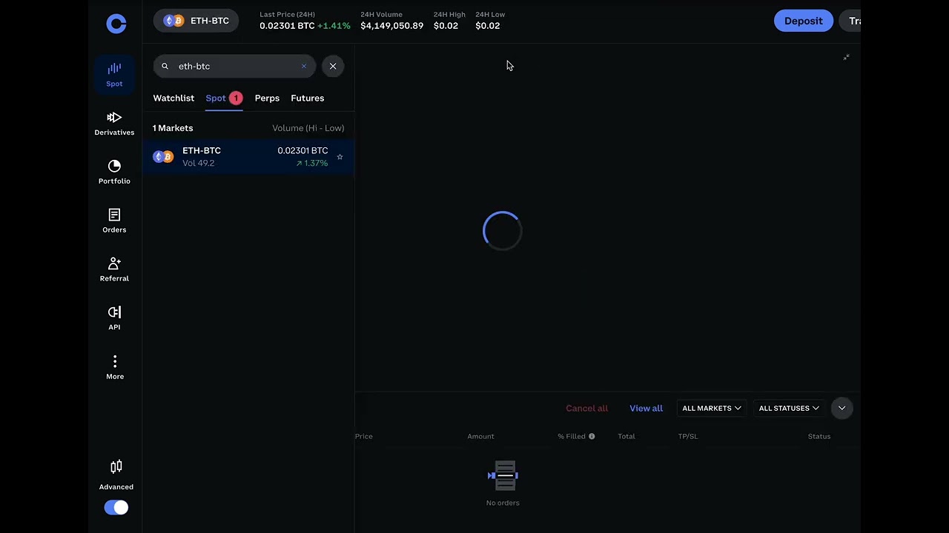The image size is (949, 533).
Task: Click the last price 0.02301 BTC header
Action: pos(287,26)
